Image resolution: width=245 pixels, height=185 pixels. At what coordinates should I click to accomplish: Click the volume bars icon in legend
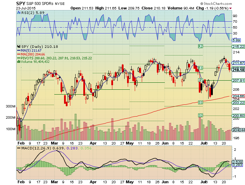[19, 61]
